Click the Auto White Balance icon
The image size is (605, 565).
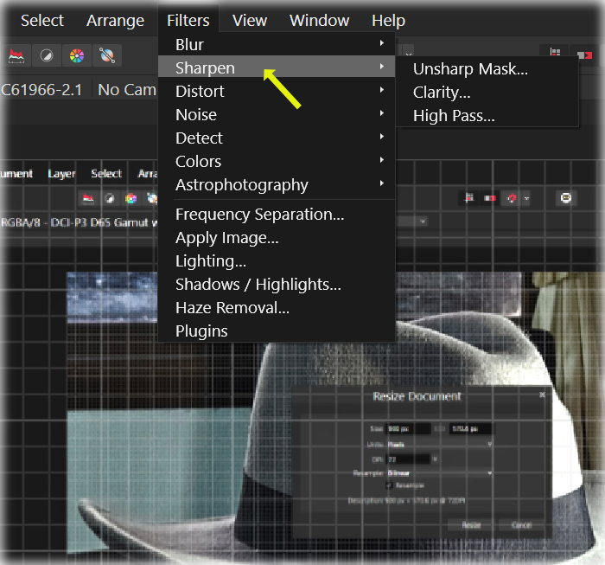107,56
